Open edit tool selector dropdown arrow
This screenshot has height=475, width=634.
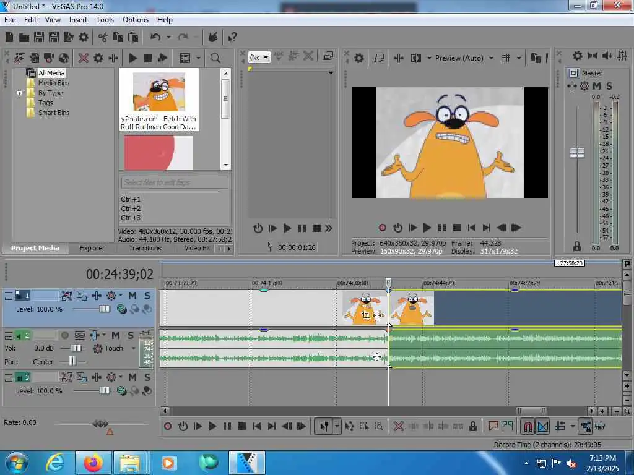(x=337, y=426)
